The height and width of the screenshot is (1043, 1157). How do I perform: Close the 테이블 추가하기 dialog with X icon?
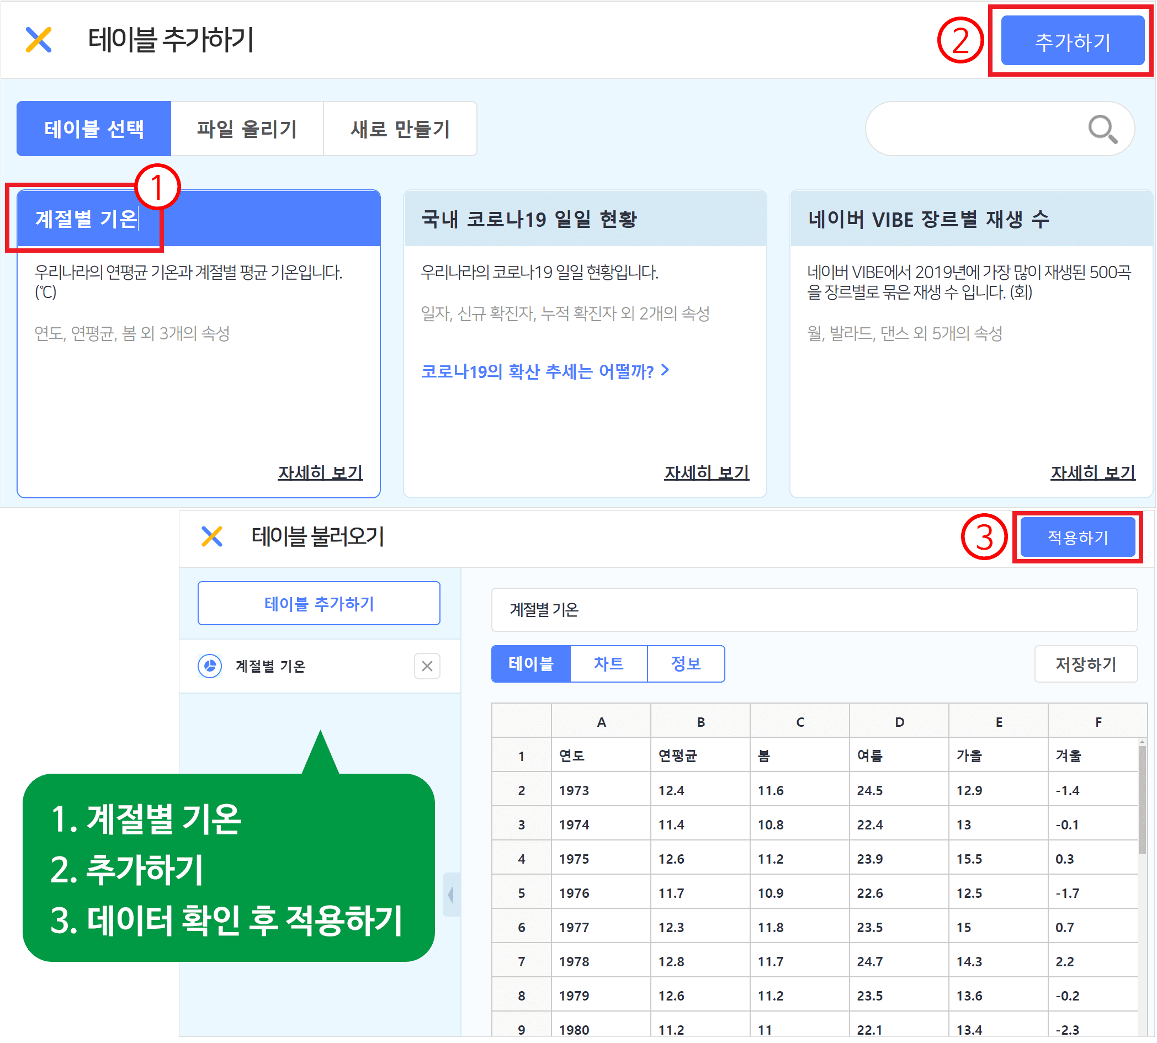coord(39,40)
